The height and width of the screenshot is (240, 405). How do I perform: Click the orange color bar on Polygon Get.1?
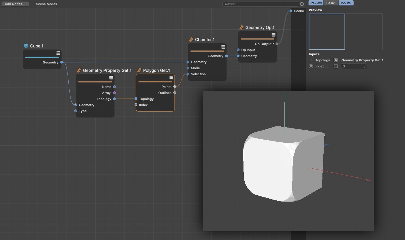(x=155, y=82)
